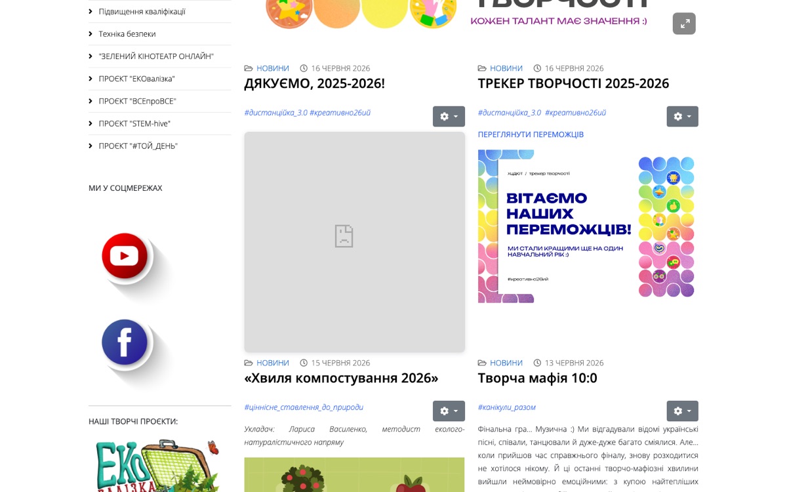Click ПЕРЕГЛЯНУТИ ПЕРЕМОЖЦІВ link
The image size is (787, 492).
531,134
